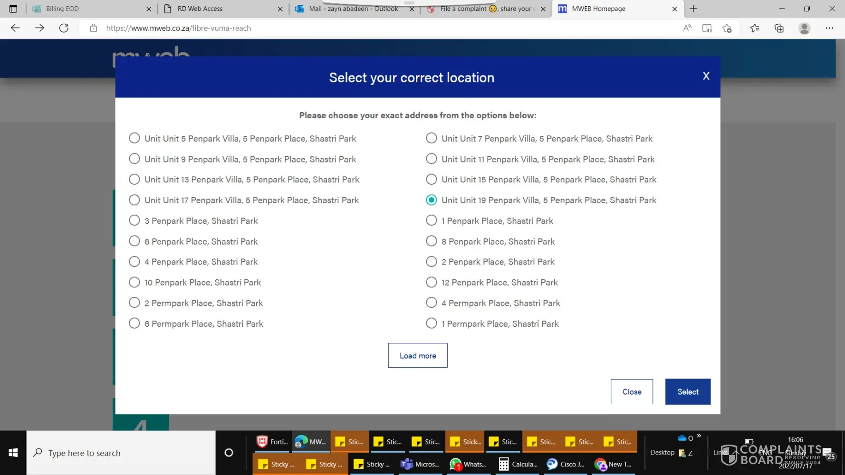Open Cisco Jabber from the taskbar
Screen dimensions: 845x475
(x=565, y=464)
